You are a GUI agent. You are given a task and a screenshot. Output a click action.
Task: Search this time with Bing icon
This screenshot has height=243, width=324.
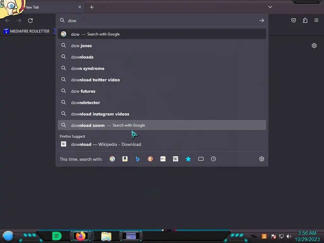(138, 159)
